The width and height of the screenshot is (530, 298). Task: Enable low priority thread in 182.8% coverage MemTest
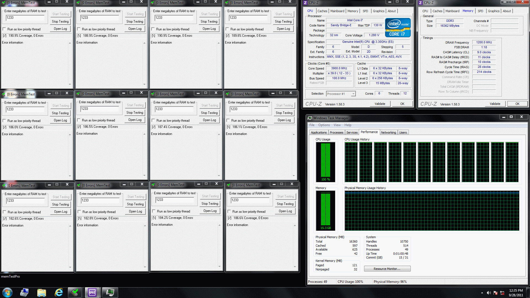(79, 212)
